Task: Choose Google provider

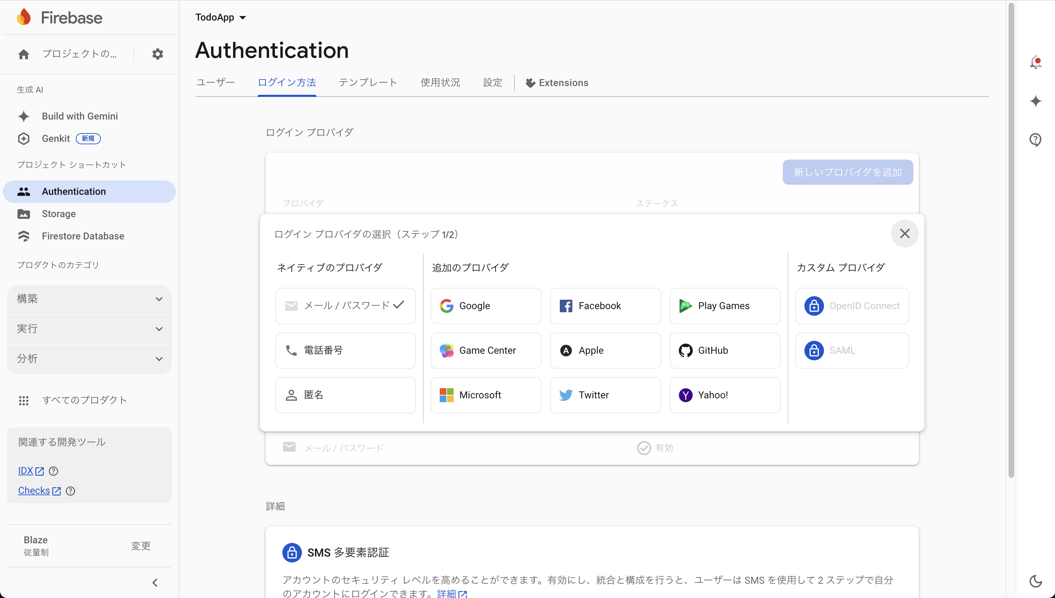Action: coord(486,306)
